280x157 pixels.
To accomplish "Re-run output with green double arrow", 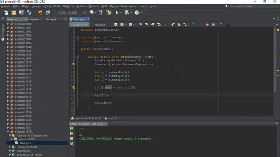I will tap(72, 128).
